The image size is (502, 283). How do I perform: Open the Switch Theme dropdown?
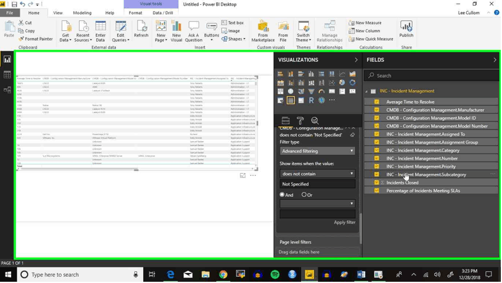[303, 31]
